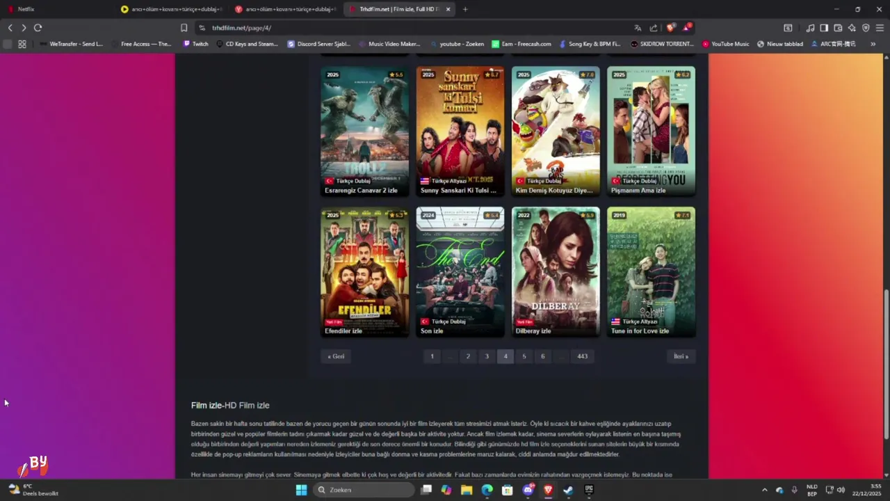The image size is (890, 501).
Task: Open Efendiler izle movie poster
Action: [x=365, y=272]
